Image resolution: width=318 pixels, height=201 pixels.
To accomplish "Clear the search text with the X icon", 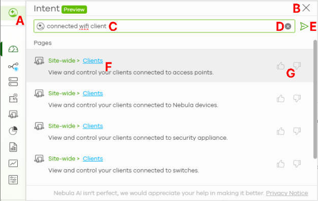I will tap(288, 26).
